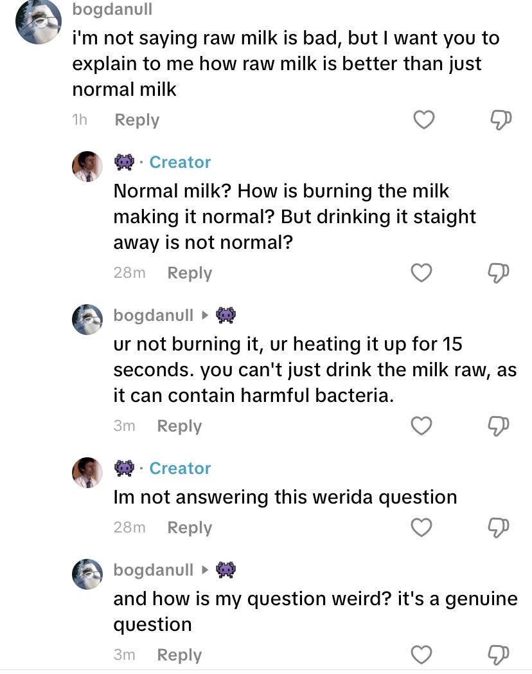Viewport: 532px width, 674px height.
Task: Like the "genuine question" reply
Action: (421, 655)
